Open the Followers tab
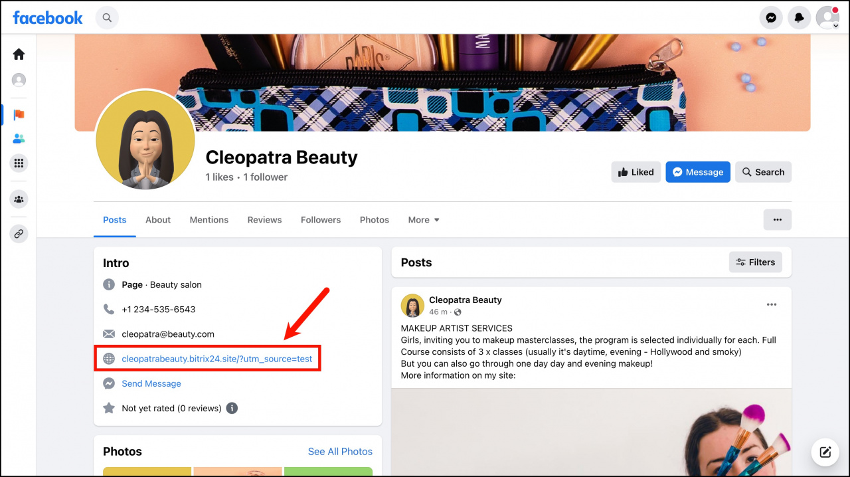The width and height of the screenshot is (850, 477). (x=321, y=220)
